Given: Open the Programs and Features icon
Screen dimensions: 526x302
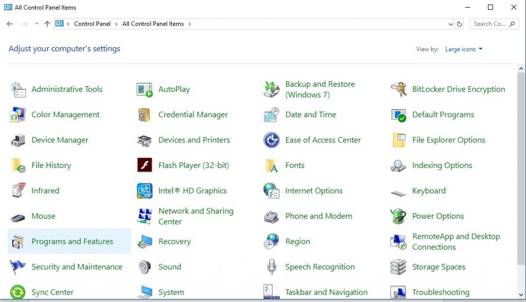Looking at the screenshot, I should (x=18, y=241).
